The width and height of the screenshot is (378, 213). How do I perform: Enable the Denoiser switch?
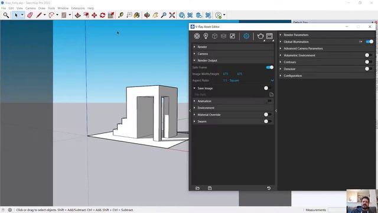369,69
